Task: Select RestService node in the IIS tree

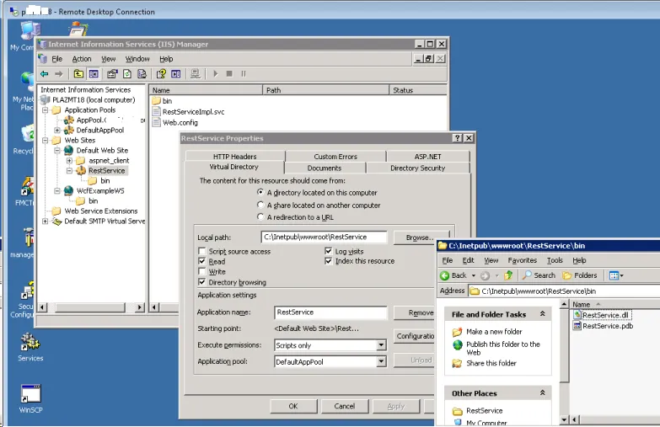Action: [x=106, y=171]
